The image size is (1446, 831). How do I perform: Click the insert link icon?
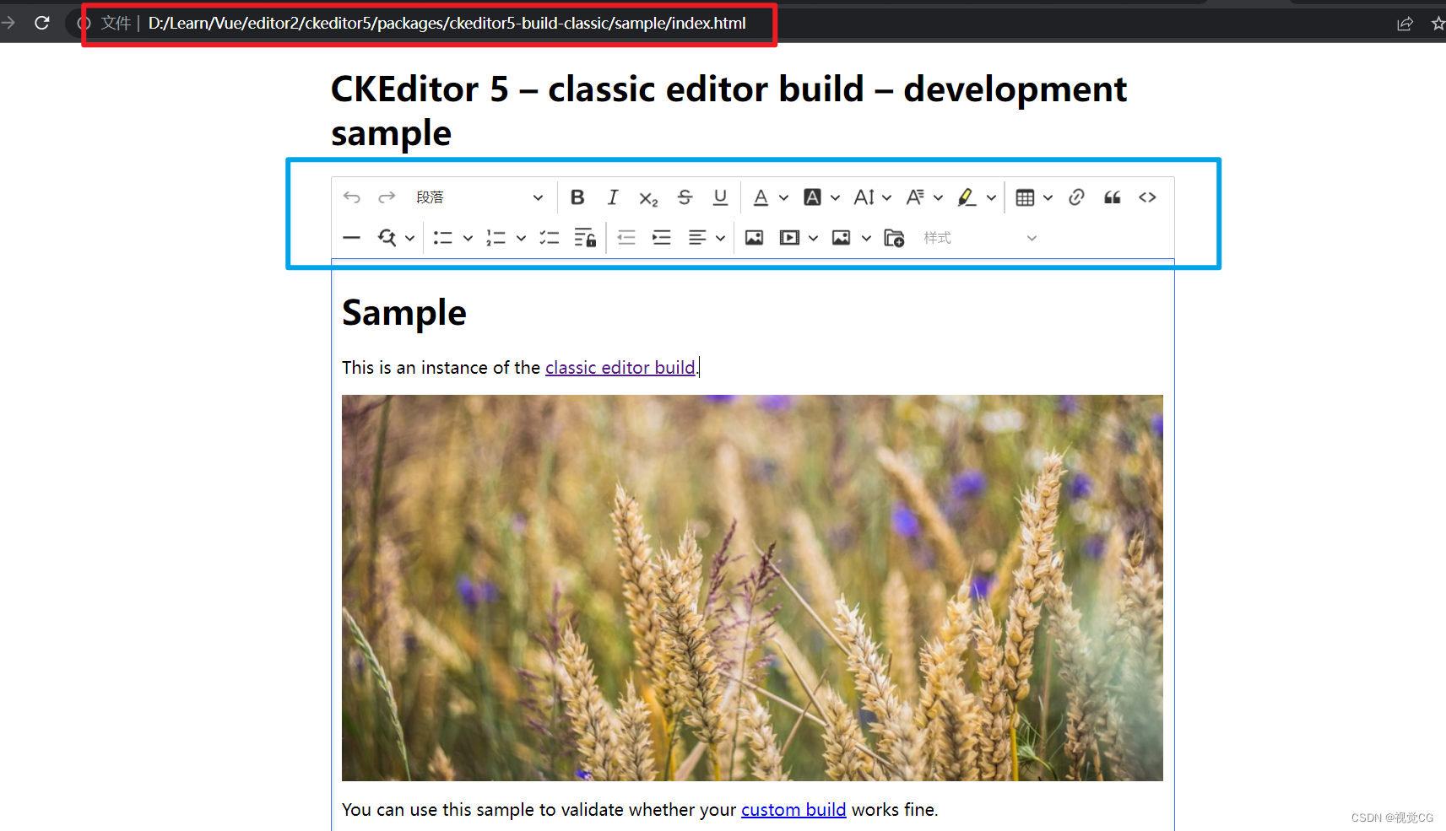tap(1076, 197)
